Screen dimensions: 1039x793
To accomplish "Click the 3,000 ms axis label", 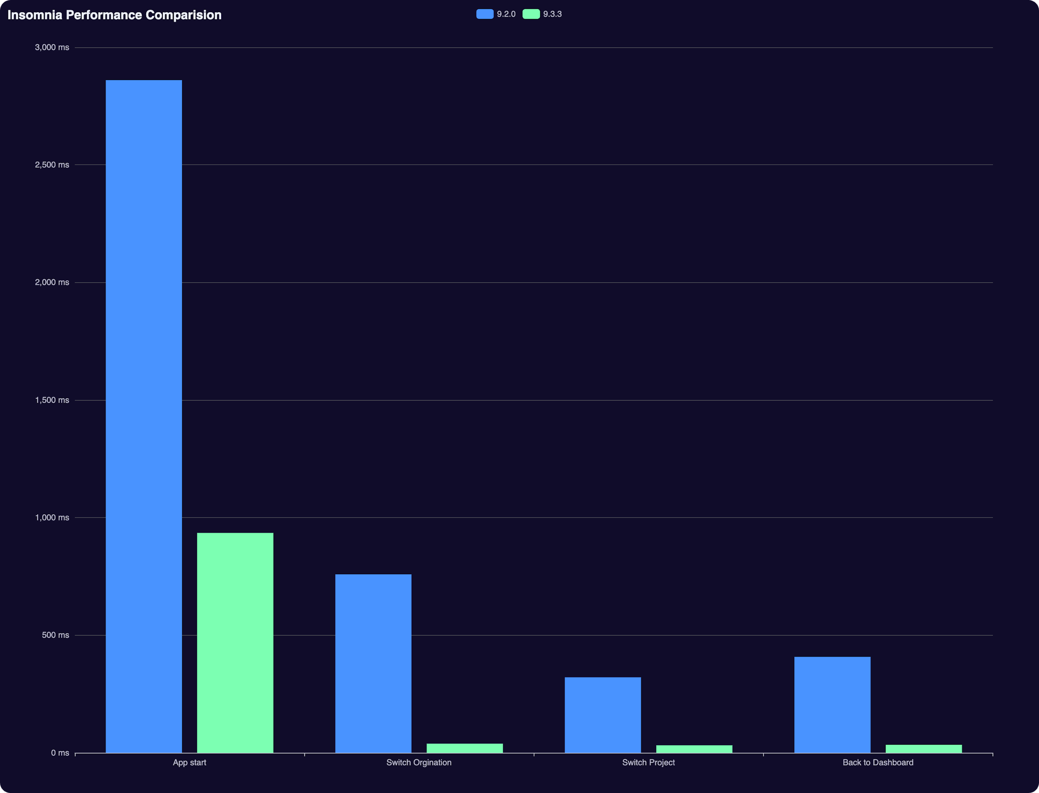I will (52, 47).
